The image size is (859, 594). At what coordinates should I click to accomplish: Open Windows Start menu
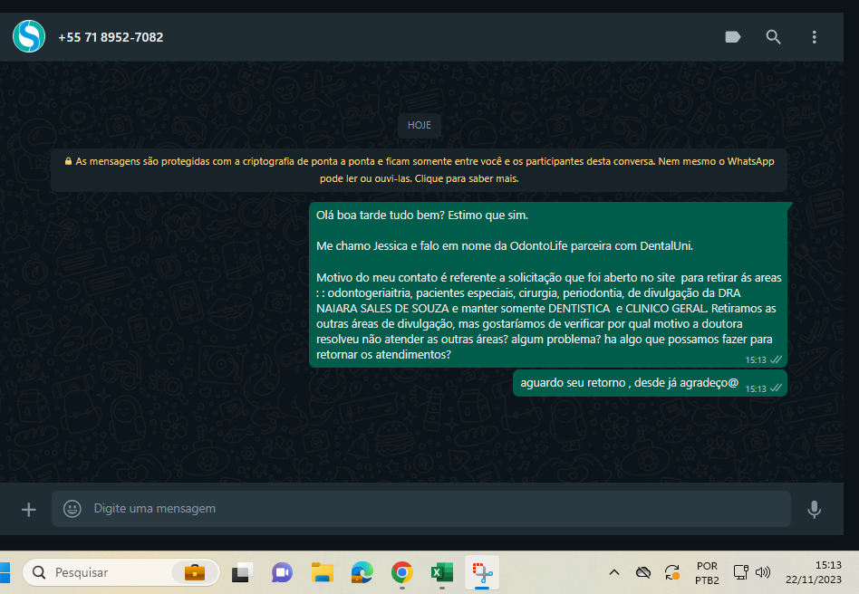point(4,572)
